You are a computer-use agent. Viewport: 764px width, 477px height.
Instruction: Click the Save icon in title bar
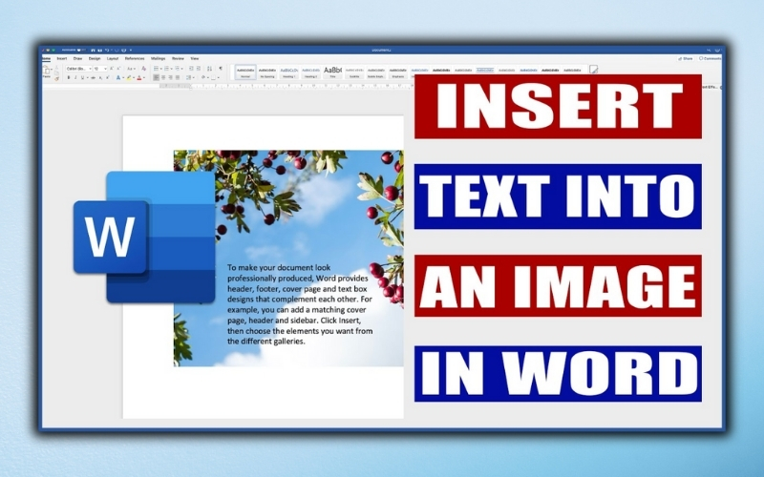click(x=100, y=51)
